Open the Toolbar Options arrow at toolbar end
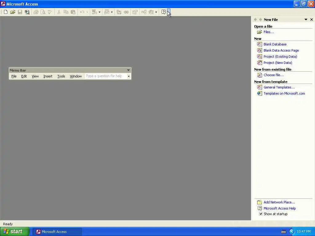 (x=169, y=12)
